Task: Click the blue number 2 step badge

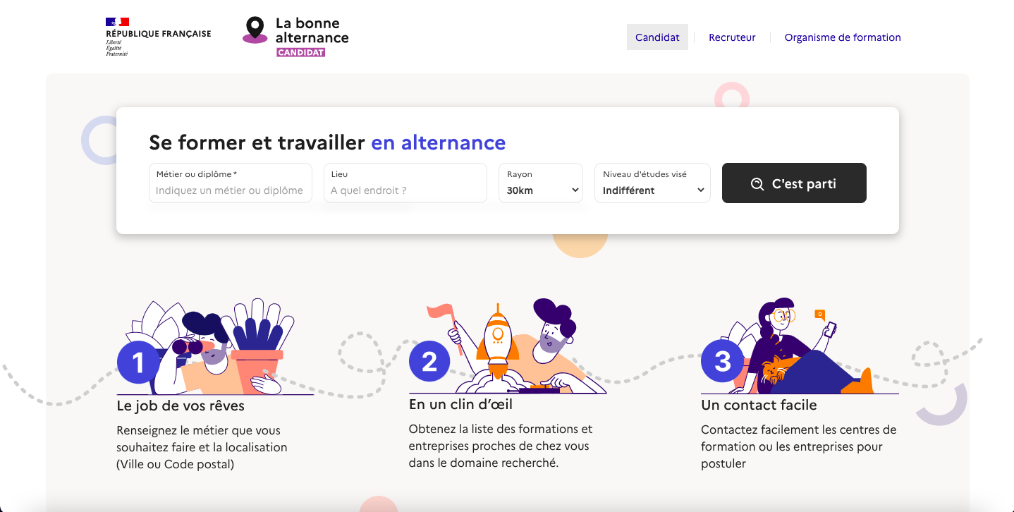Action: point(430,362)
